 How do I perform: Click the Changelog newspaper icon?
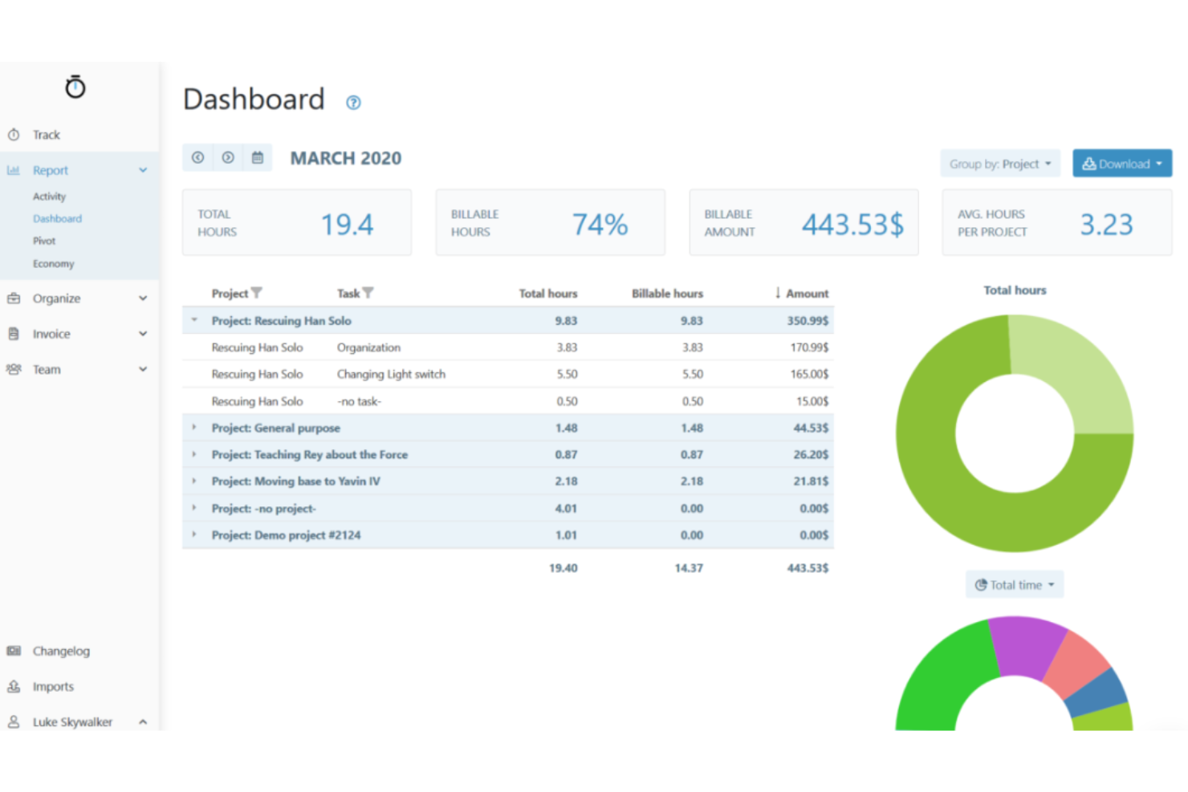14,651
